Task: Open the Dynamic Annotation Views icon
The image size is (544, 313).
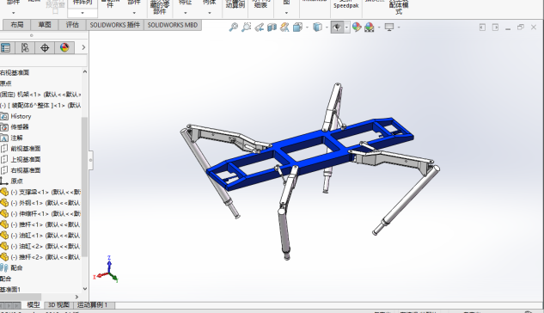Action: click(284, 27)
